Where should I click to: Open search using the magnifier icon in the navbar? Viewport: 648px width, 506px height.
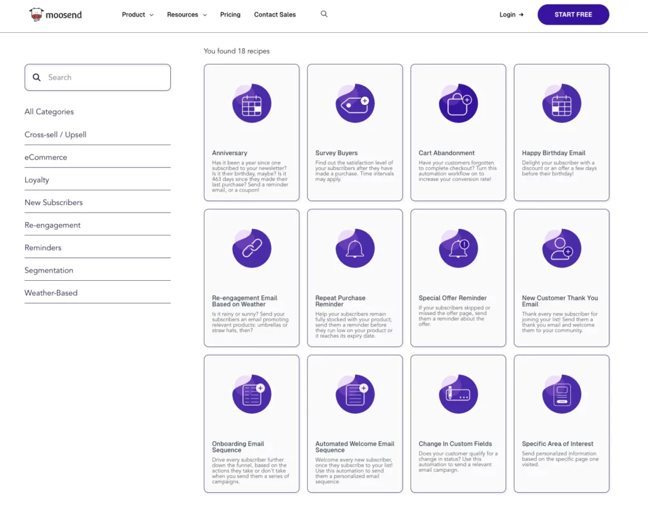click(324, 13)
